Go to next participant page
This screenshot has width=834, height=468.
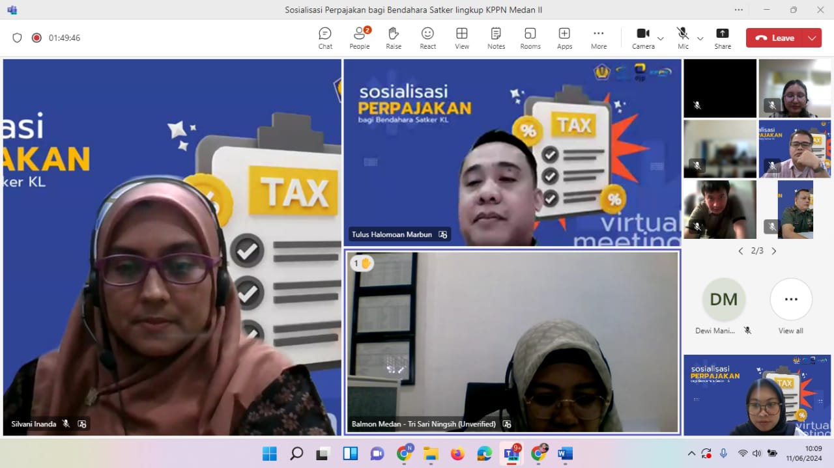pos(774,251)
